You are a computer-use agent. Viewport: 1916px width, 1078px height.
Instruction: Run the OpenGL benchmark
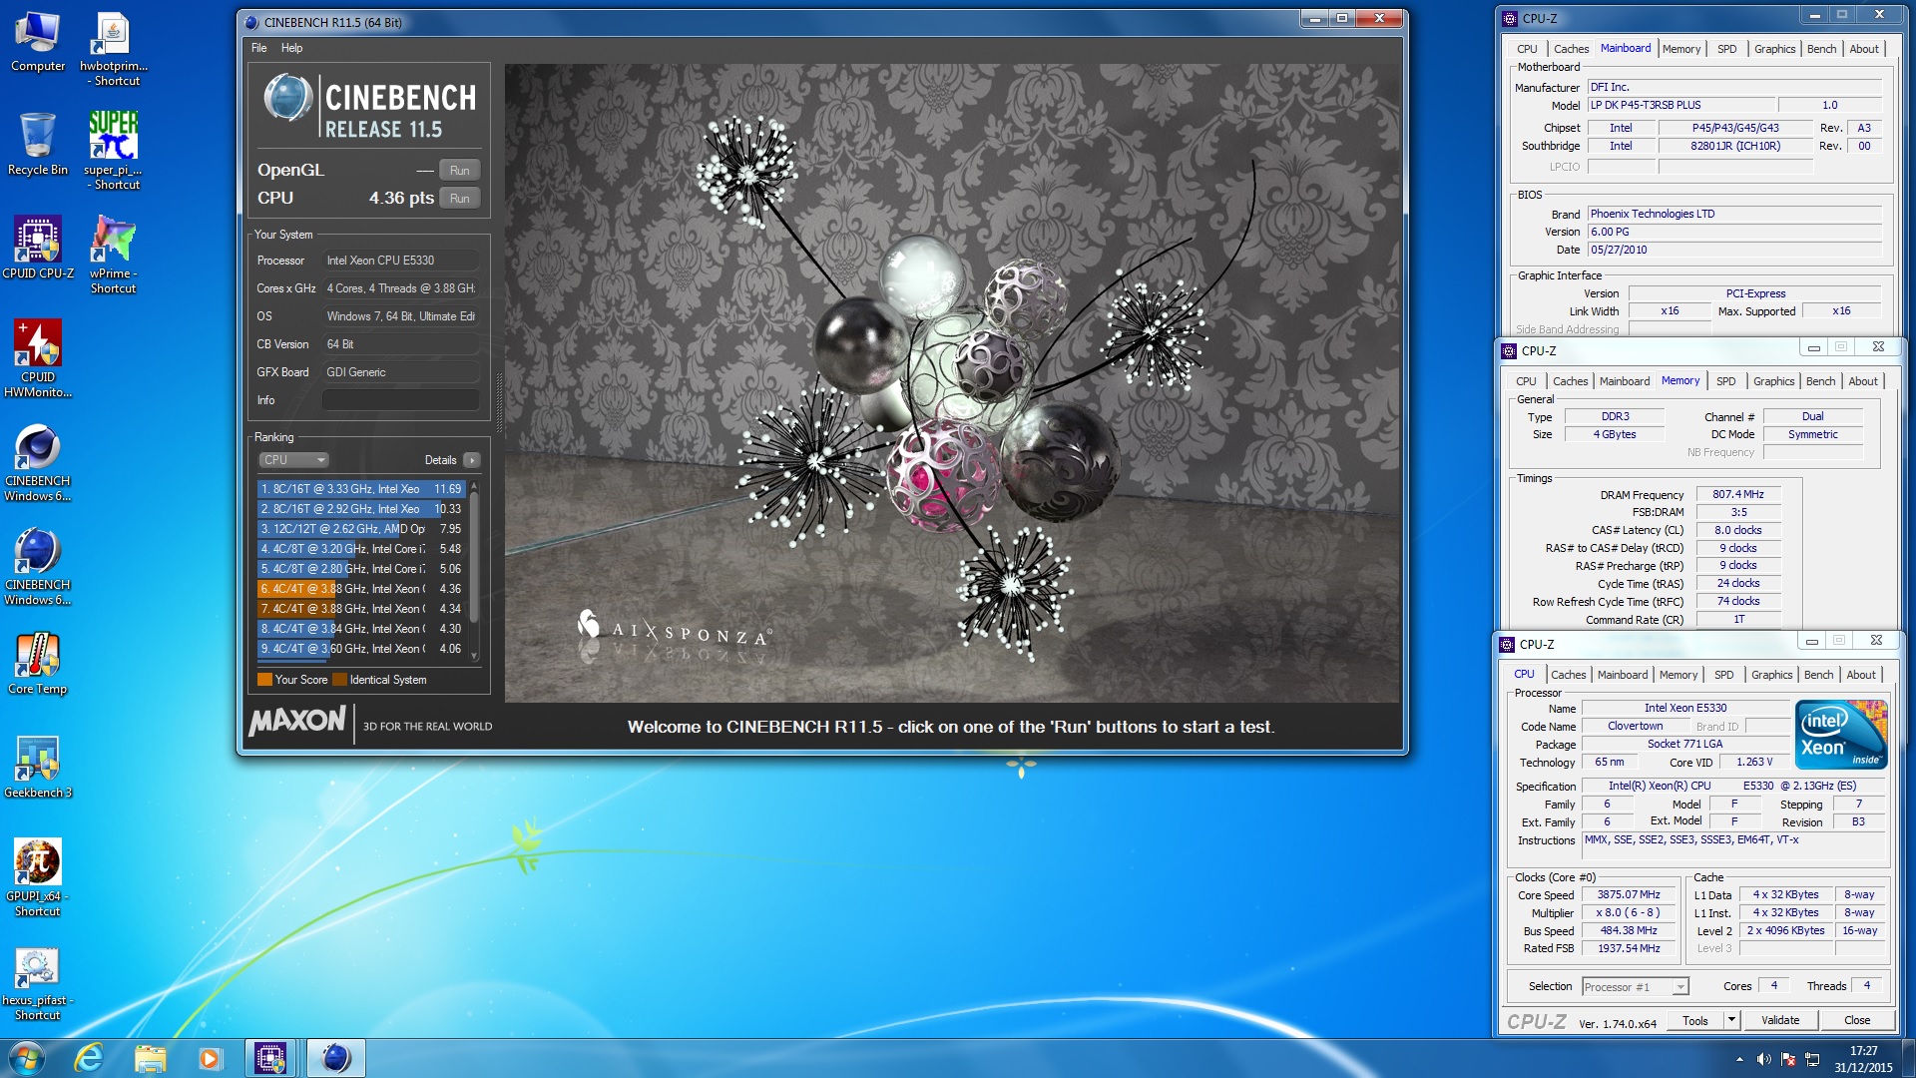pos(459,171)
